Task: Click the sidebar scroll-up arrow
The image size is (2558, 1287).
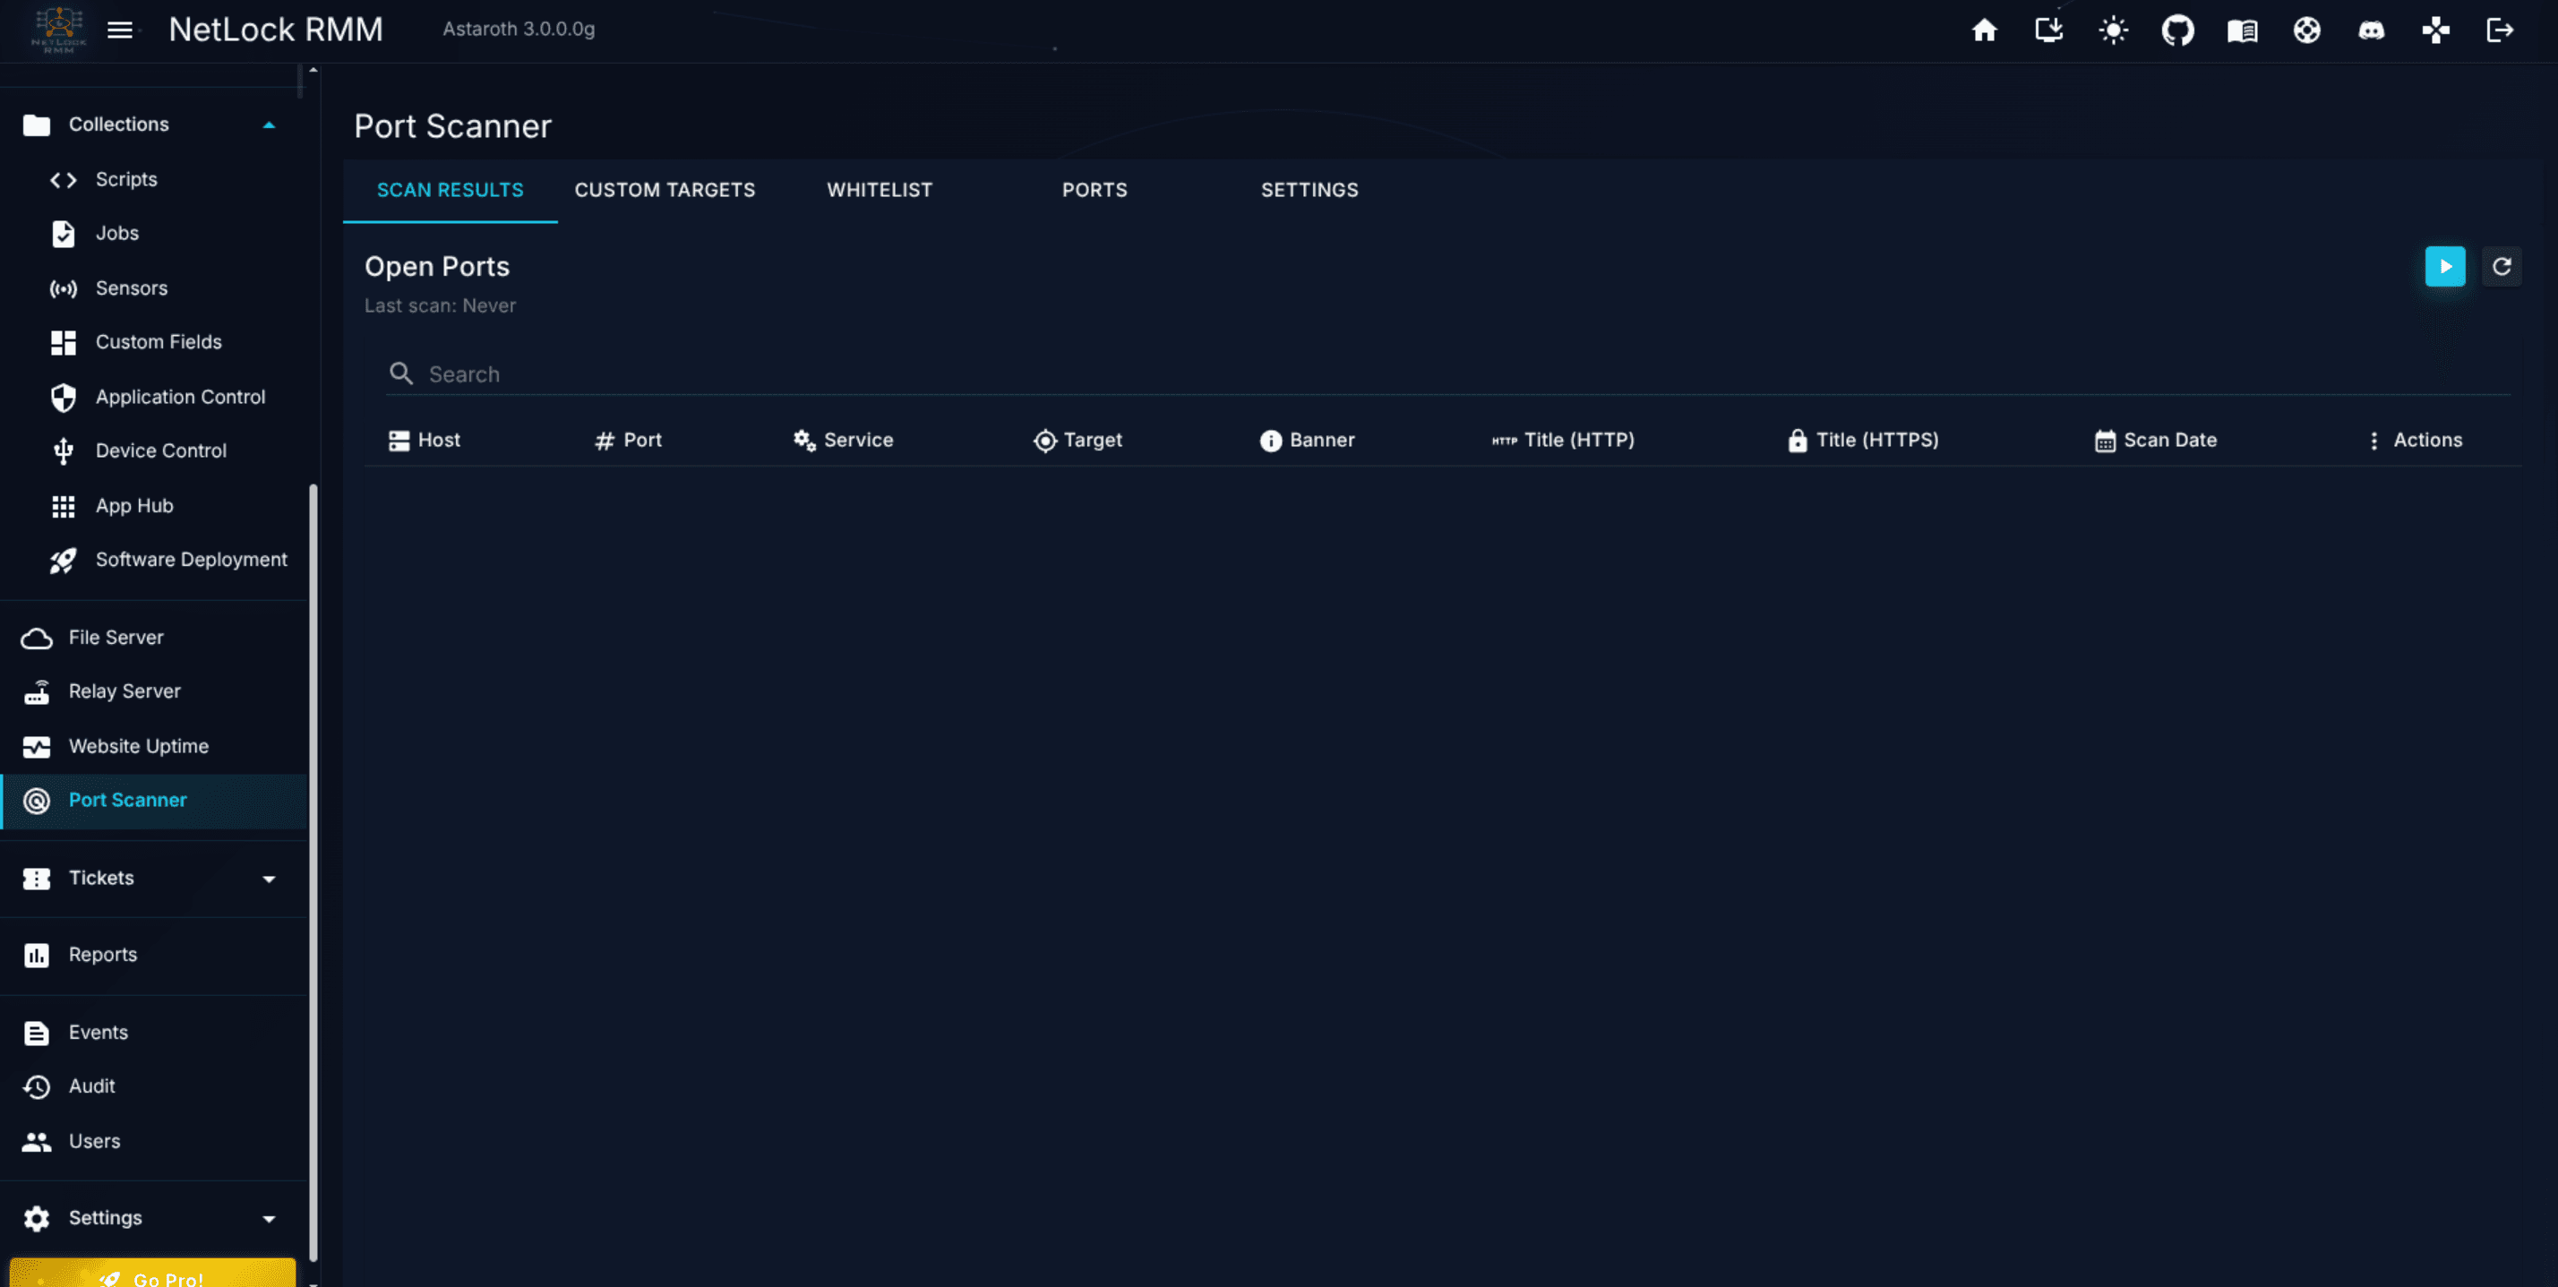Action: click(313, 70)
